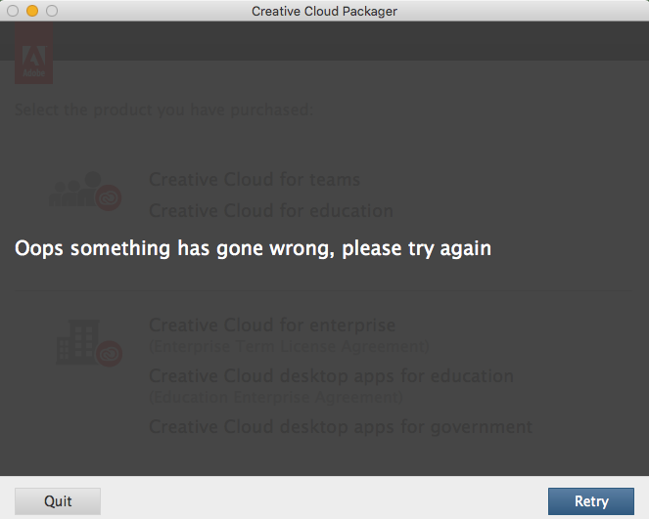The height and width of the screenshot is (519, 649).
Task: Click the Adobe logo in the header
Action: click(x=34, y=53)
